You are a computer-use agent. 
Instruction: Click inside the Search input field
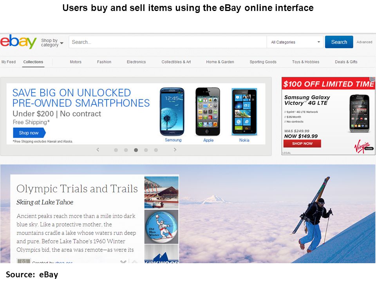coord(168,42)
